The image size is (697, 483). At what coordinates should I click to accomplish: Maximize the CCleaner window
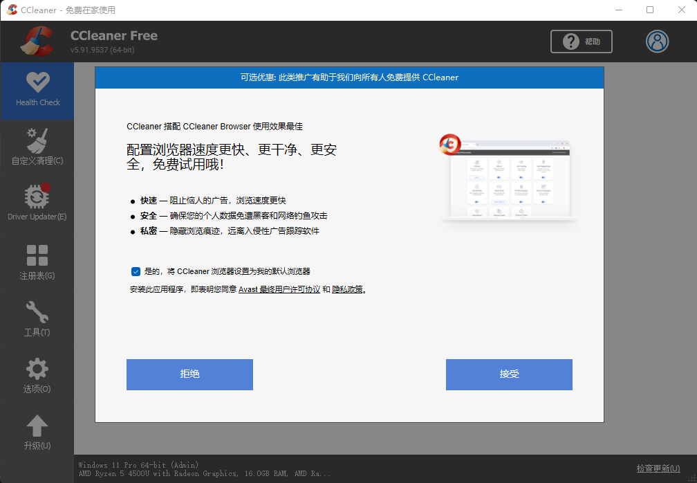[x=650, y=10]
